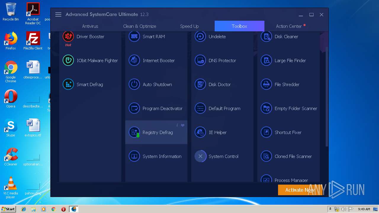Screen dimensions: 379x213
Task: Click the Smart RAM label
Action: point(154,36)
